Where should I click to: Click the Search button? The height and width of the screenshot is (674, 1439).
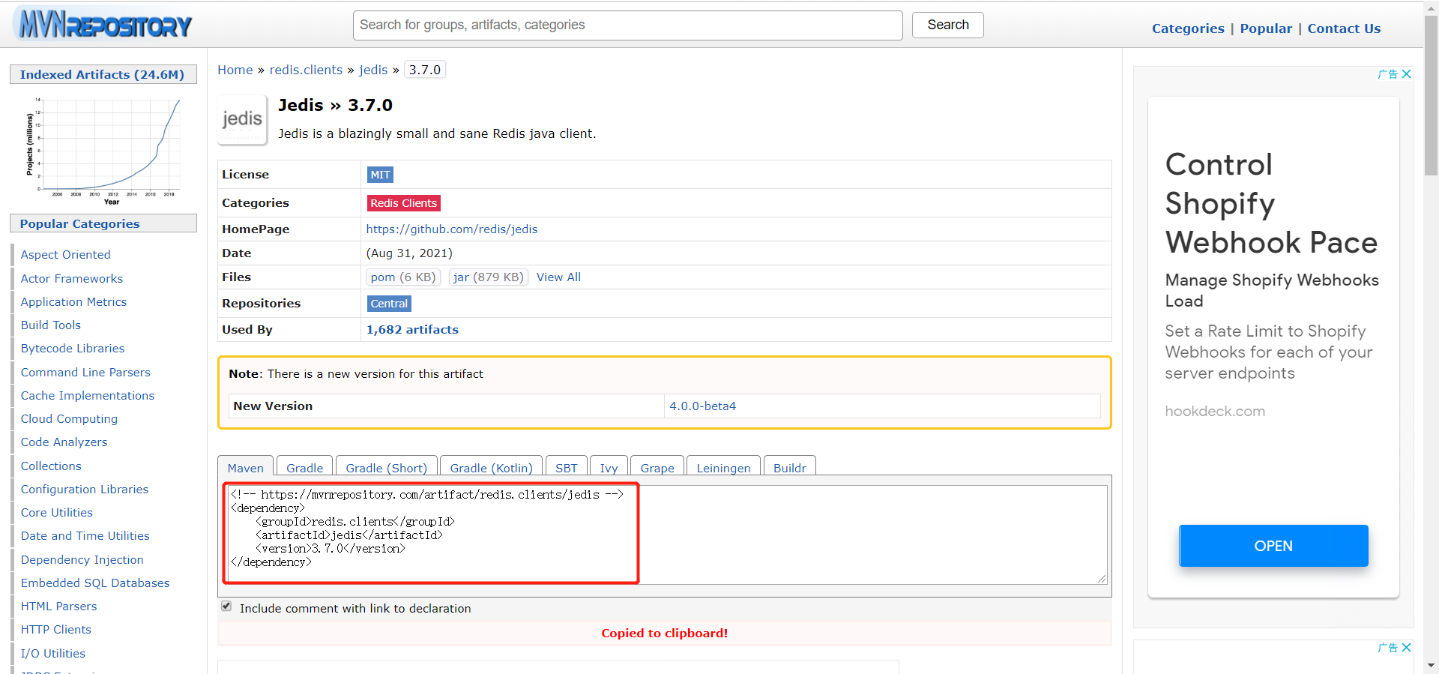[947, 25]
